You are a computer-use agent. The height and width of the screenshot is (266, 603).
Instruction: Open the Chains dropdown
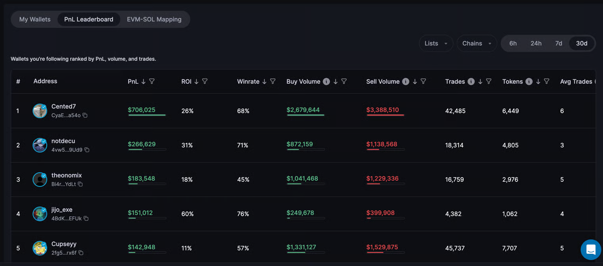pos(476,43)
